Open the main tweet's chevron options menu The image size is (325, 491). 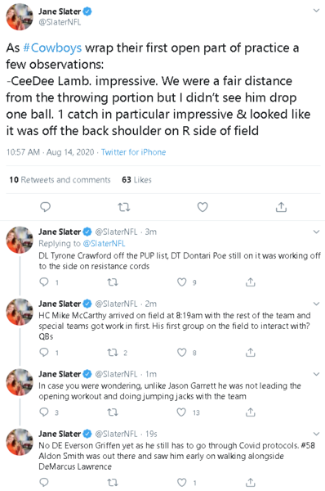(316, 11)
